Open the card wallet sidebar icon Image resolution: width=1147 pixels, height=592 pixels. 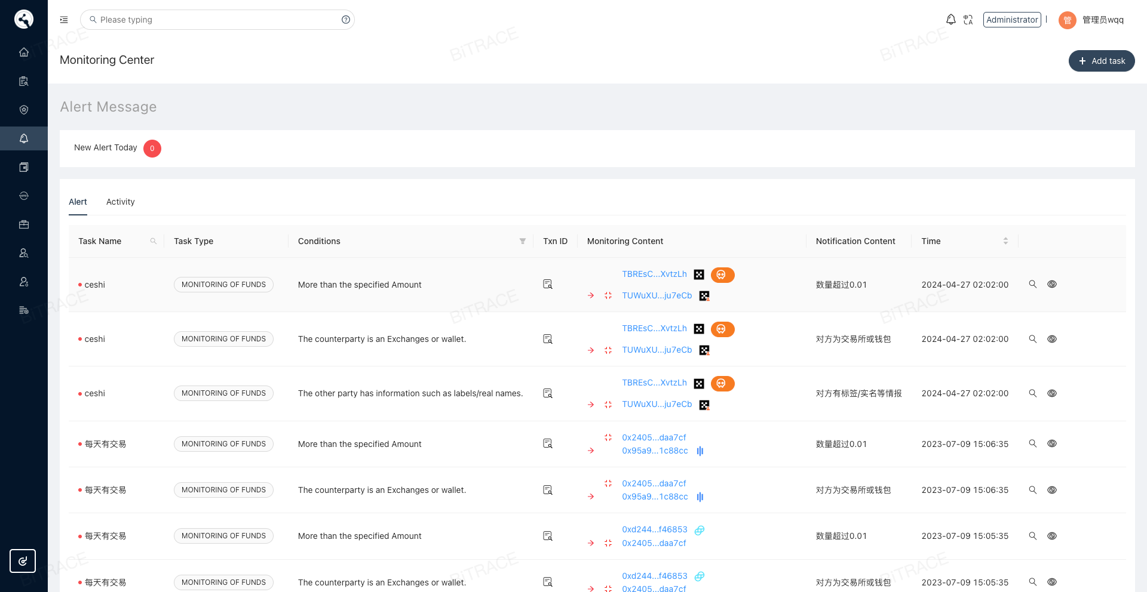coord(24,167)
